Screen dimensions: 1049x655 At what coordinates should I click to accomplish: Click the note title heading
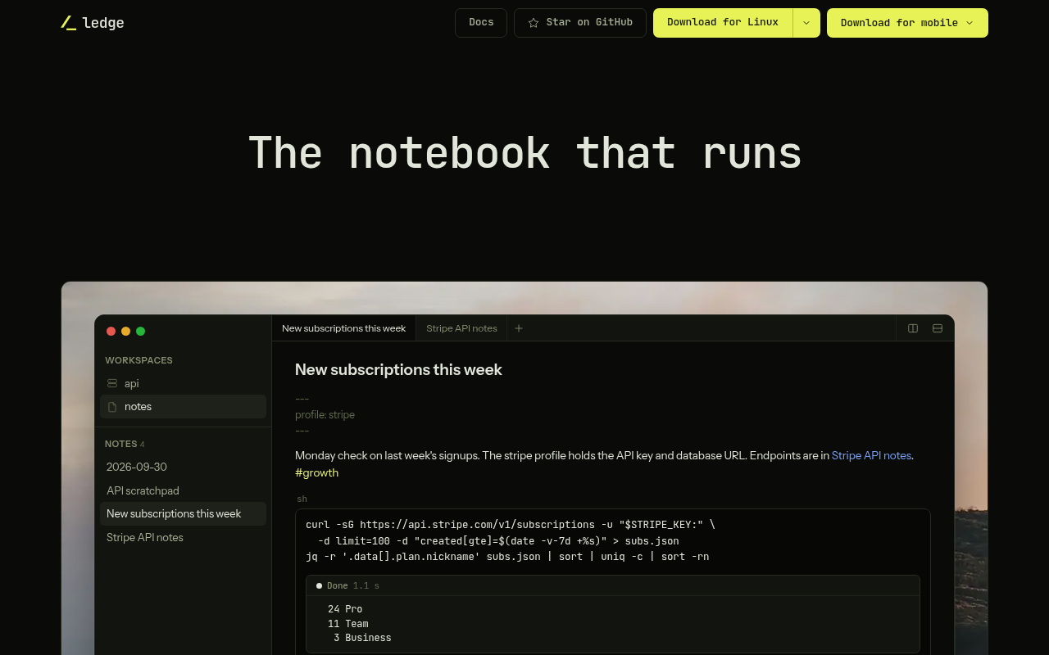[x=398, y=369]
